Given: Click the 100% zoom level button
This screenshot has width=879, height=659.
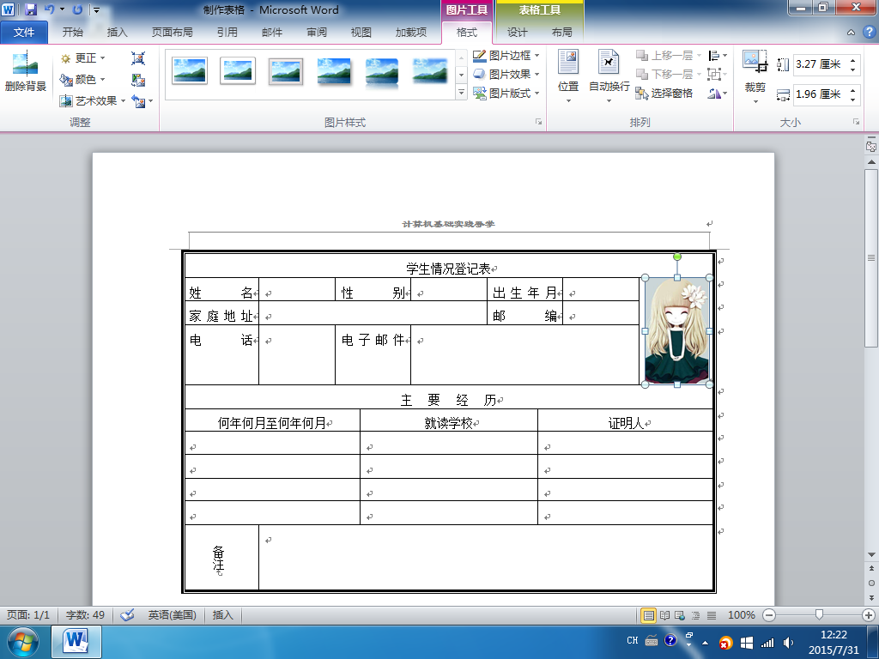Looking at the screenshot, I should click(741, 615).
